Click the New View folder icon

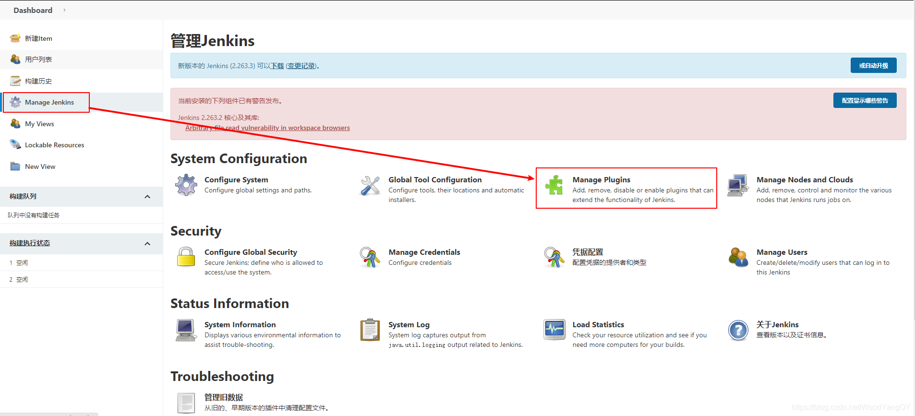(x=15, y=166)
